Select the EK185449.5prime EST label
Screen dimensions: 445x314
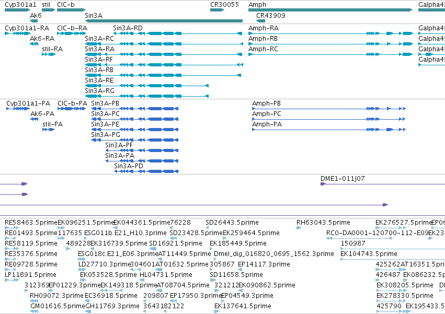pos(238,243)
